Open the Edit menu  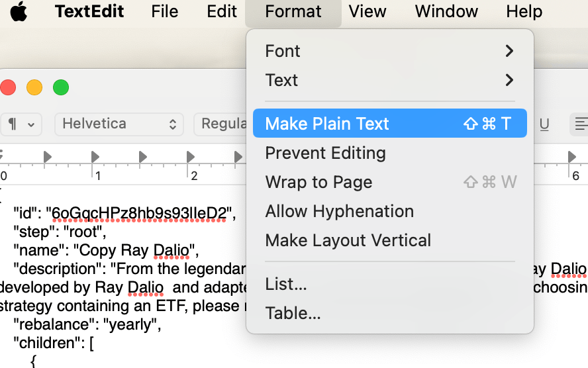pyautogui.click(x=222, y=11)
